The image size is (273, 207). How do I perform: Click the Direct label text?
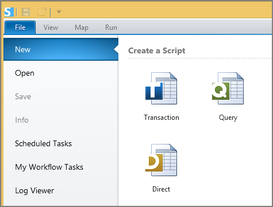[161, 189]
